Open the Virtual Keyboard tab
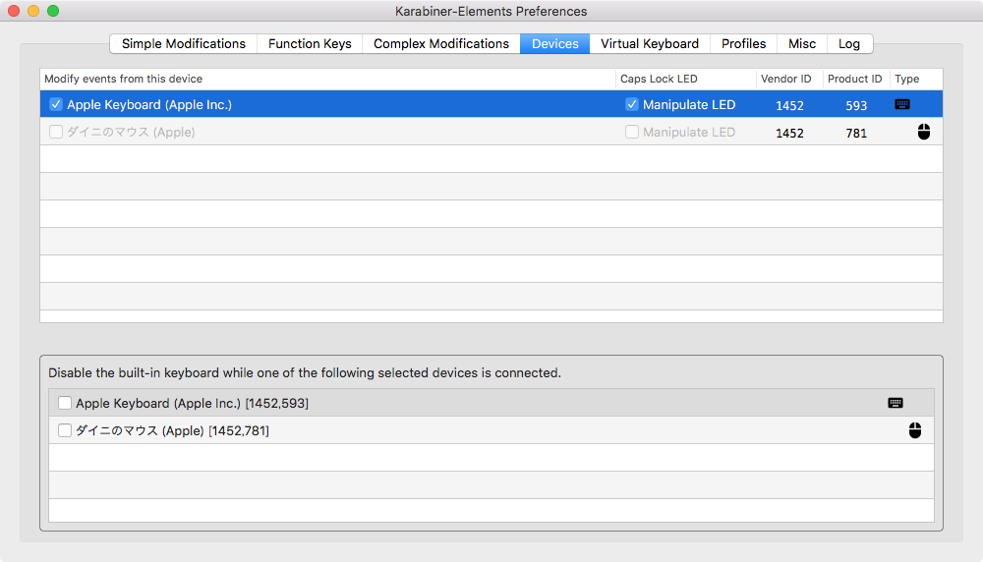Image resolution: width=983 pixels, height=562 pixels. [x=650, y=43]
